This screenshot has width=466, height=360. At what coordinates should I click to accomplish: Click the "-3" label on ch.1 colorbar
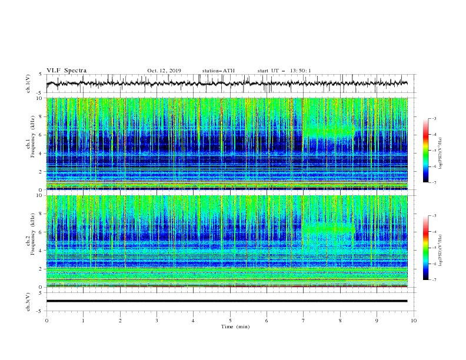tap(434, 119)
